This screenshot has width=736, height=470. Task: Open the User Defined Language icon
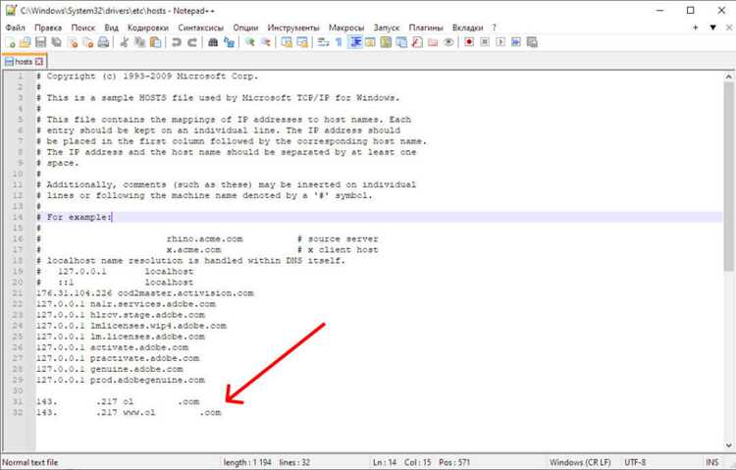pos(370,42)
